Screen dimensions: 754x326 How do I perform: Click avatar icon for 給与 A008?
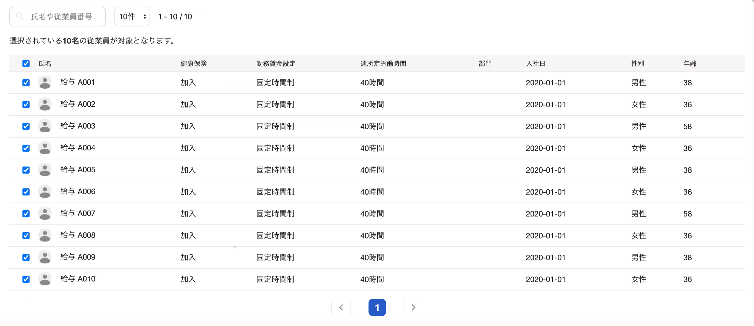coord(45,235)
